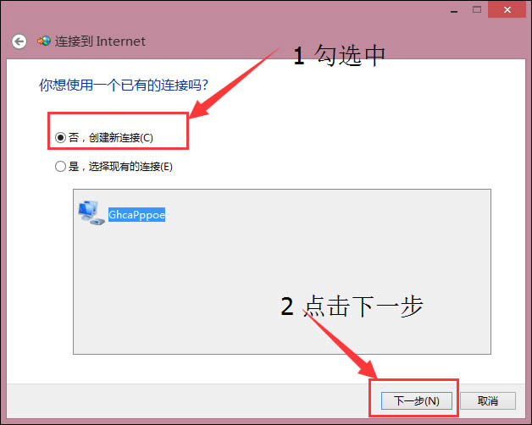Choose the 是，选择现有的连接(E) radio button
Viewport: 532px width, 425px height.
click(60, 167)
